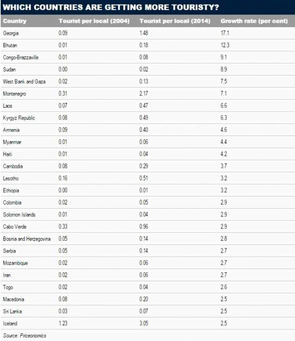Click the Georgia row label
This screenshot has width=295, height=341.
[x=11, y=33]
